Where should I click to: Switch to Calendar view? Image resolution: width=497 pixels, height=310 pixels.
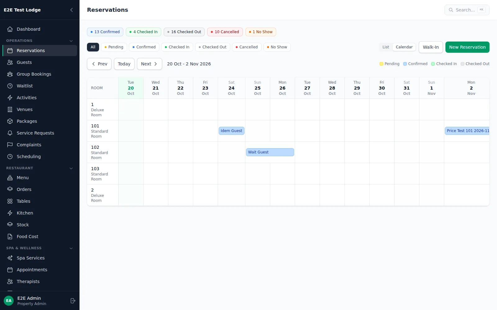tap(404, 47)
